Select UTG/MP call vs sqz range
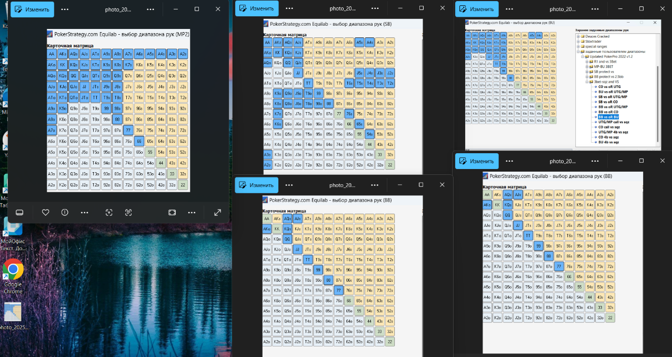The image size is (672, 357). tap(614, 122)
